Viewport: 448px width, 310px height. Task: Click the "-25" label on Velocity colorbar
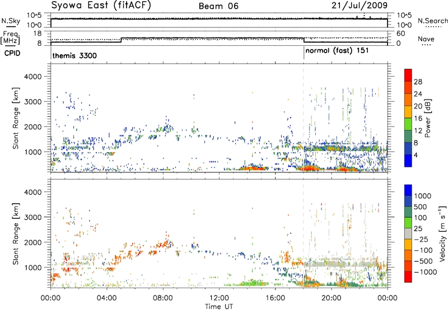[421, 239]
